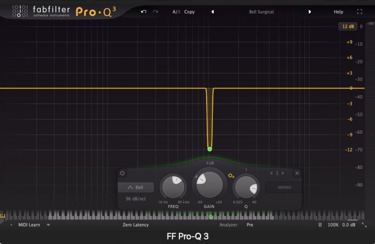Click the output options icon

(x=320, y=225)
